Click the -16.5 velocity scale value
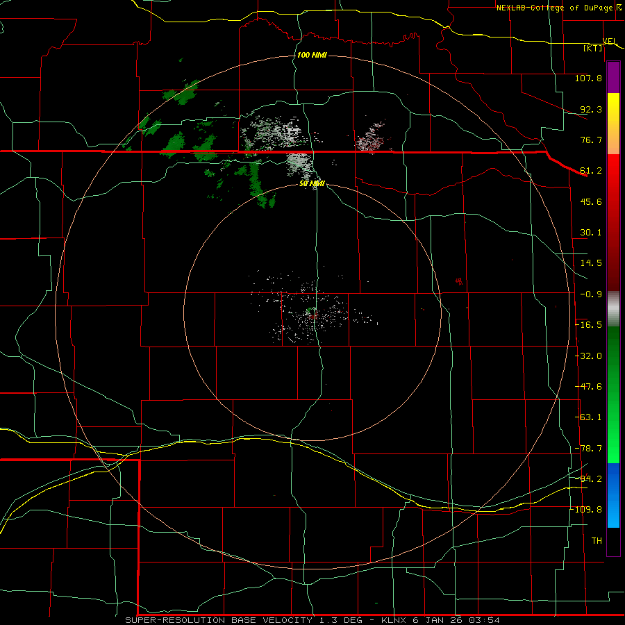The width and height of the screenshot is (625, 625). point(588,325)
